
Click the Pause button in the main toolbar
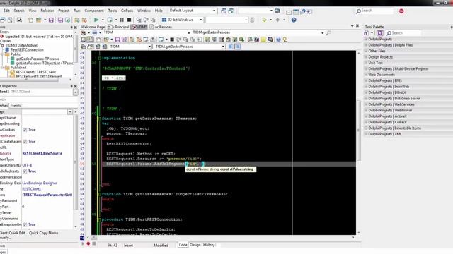(x=122, y=20)
